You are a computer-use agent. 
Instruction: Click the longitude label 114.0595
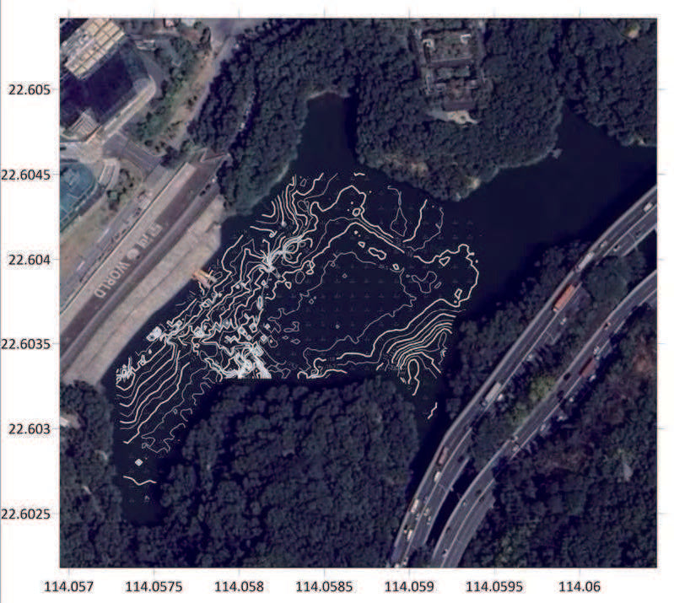tap(494, 587)
